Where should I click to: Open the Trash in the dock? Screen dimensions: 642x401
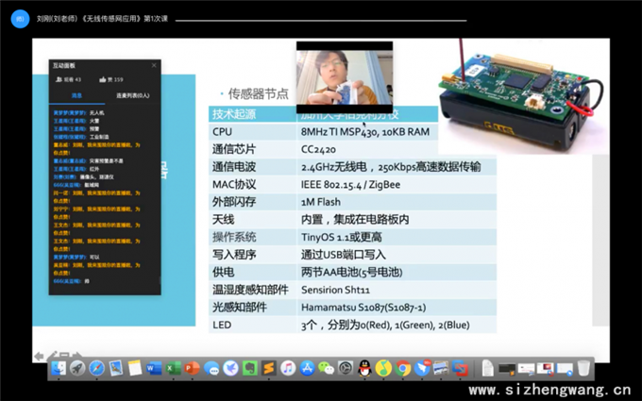click(583, 368)
